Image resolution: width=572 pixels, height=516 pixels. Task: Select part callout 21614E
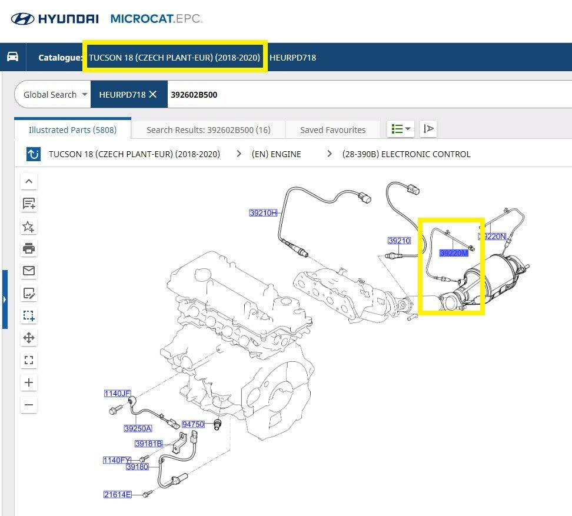point(118,494)
